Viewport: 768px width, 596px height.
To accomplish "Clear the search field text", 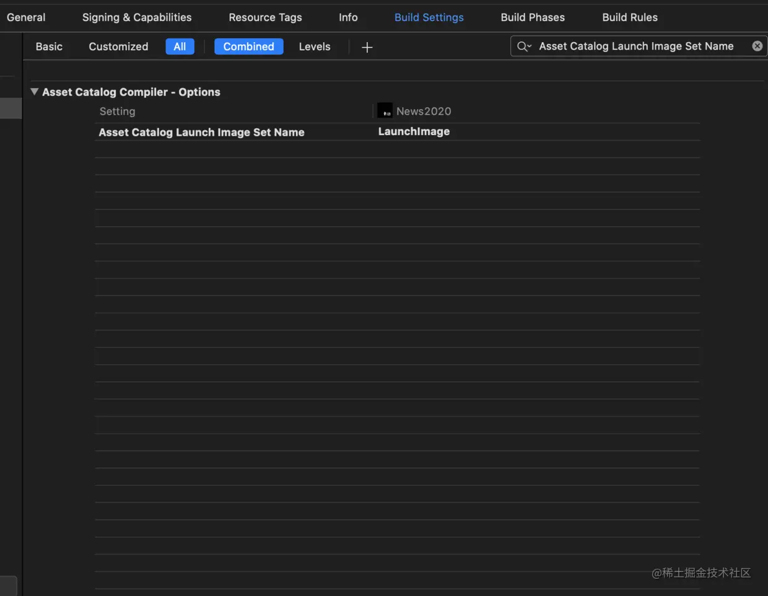I will point(757,46).
